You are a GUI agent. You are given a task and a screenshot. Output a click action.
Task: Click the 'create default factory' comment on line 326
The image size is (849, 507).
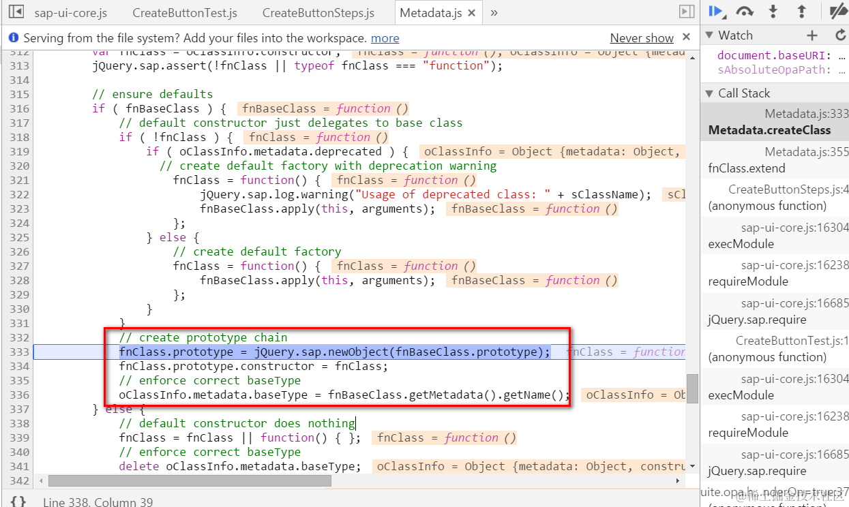pyautogui.click(x=257, y=251)
